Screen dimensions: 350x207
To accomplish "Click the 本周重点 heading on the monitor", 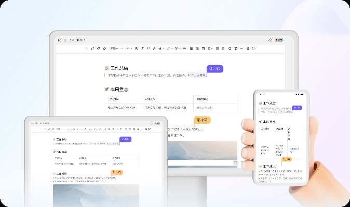I will click(x=119, y=90).
